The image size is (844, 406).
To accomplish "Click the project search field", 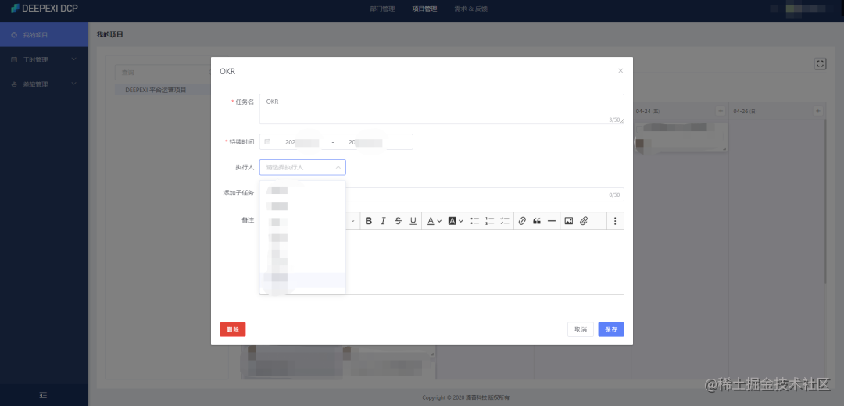I will click(x=163, y=72).
